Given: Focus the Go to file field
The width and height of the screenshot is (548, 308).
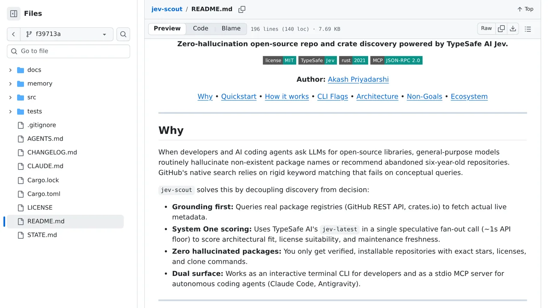Looking at the screenshot, I should pyautogui.click(x=68, y=51).
